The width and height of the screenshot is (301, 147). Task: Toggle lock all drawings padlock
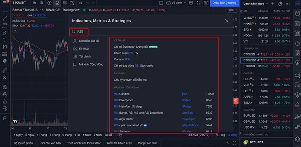click(5, 102)
